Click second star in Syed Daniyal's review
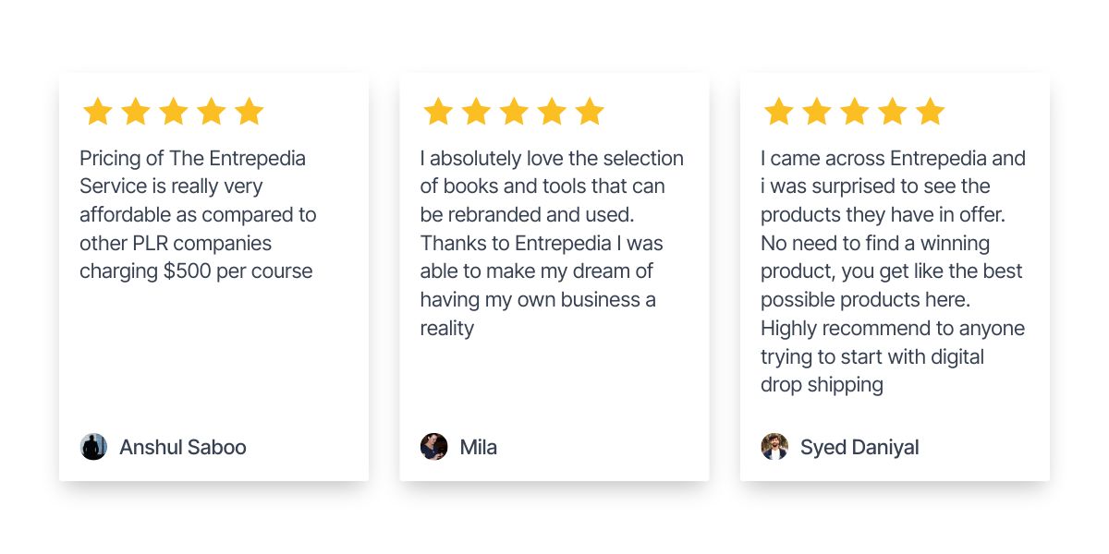The height and width of the screenshot is (554, 1109). coord(816,112)
